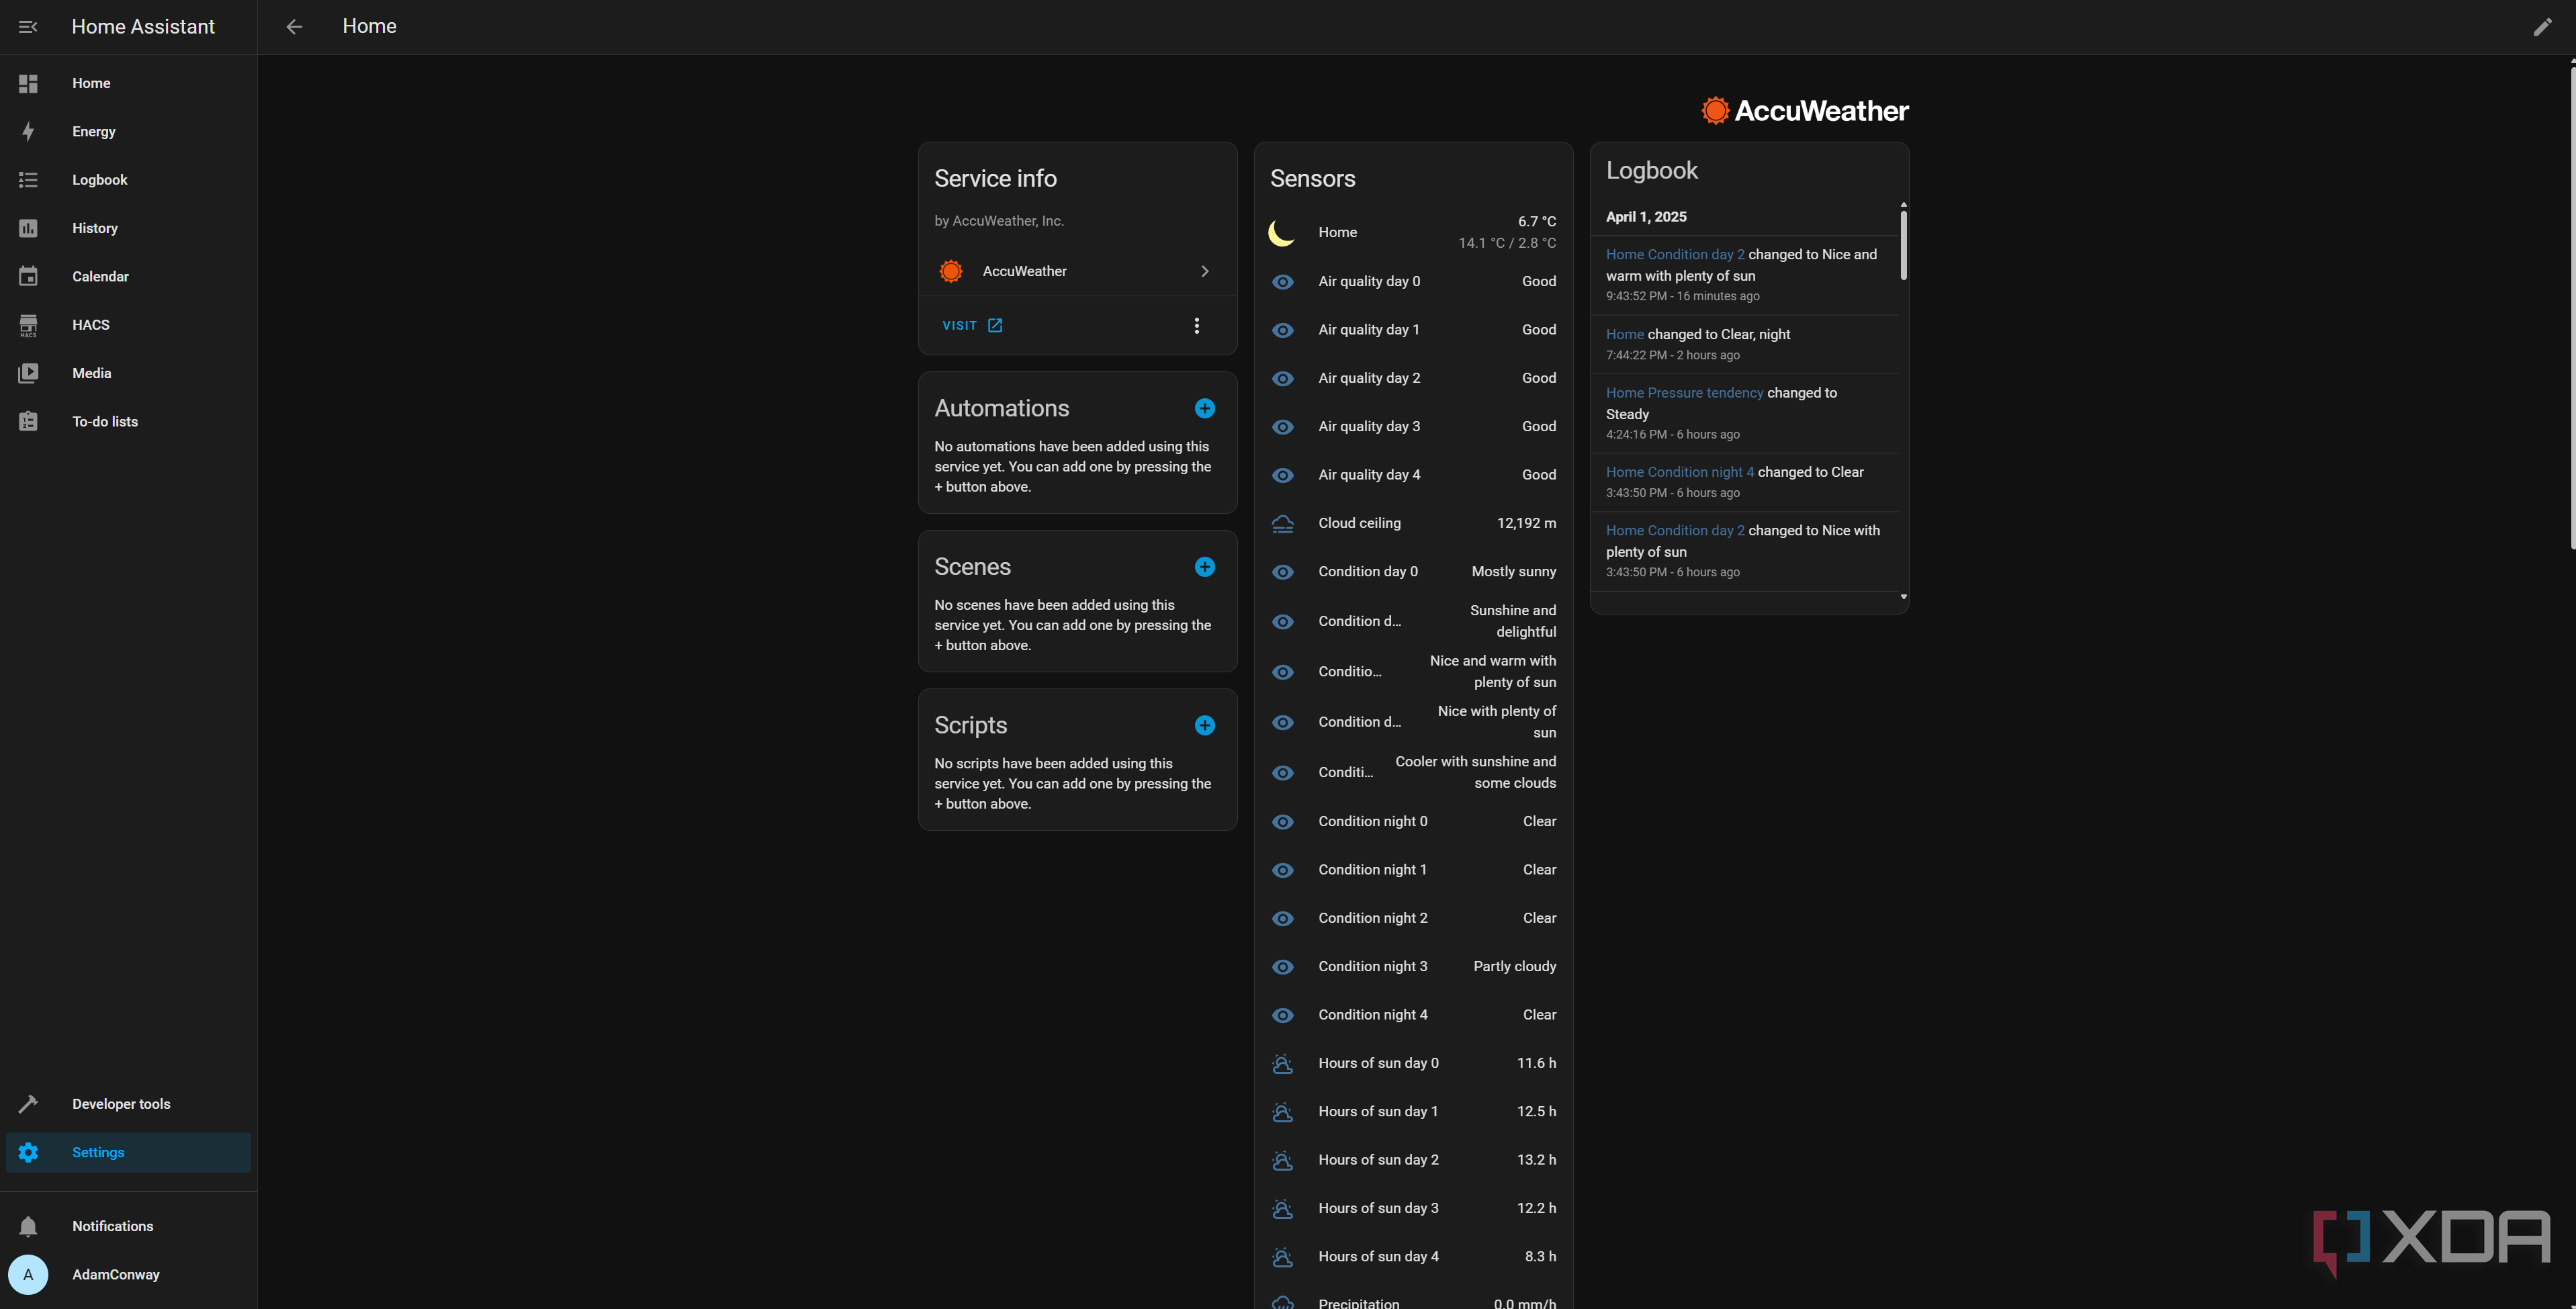Open the History panel
The image size is (2576, 1309).
[x=128, y=228]
